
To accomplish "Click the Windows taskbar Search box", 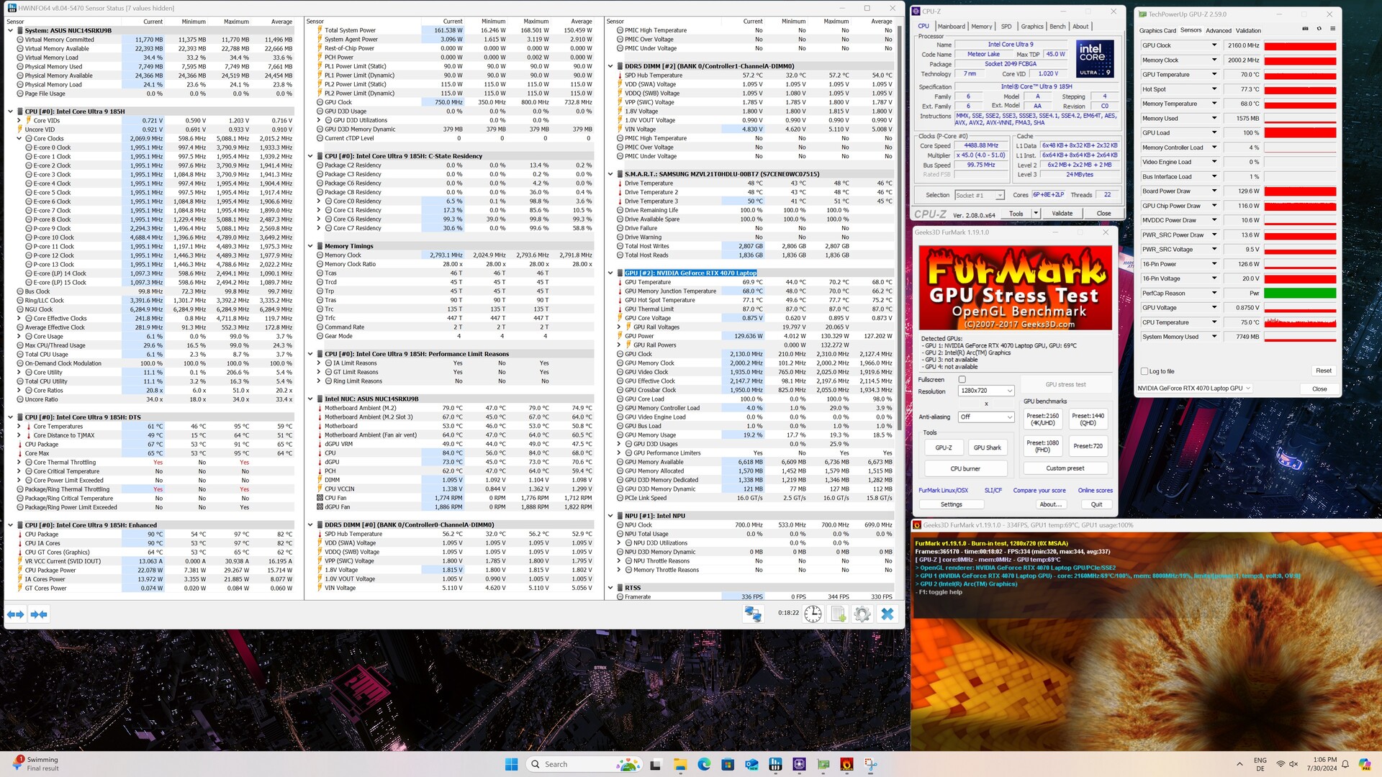I will 583,764.
